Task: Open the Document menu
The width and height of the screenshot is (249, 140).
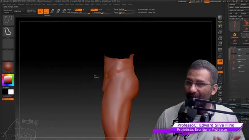Action: pyautogui.click(x=21, y=4)
